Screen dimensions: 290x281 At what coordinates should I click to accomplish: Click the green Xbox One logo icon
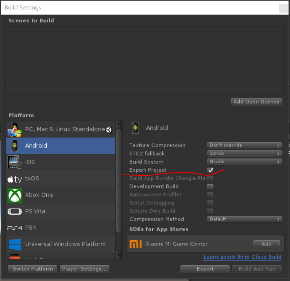[15, 195]
